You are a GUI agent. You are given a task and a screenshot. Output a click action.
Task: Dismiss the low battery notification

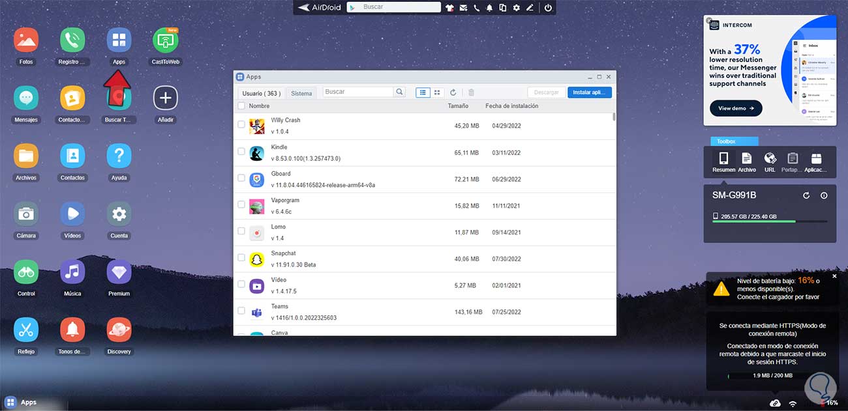834,276
